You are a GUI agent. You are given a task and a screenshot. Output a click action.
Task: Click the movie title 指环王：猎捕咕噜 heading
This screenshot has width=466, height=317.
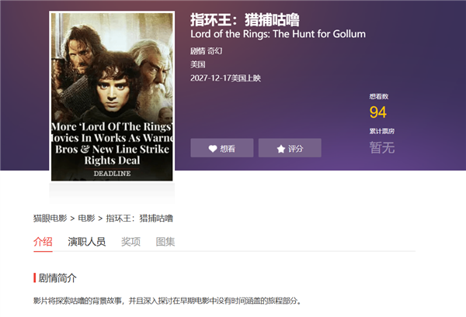tap(245, 20)
